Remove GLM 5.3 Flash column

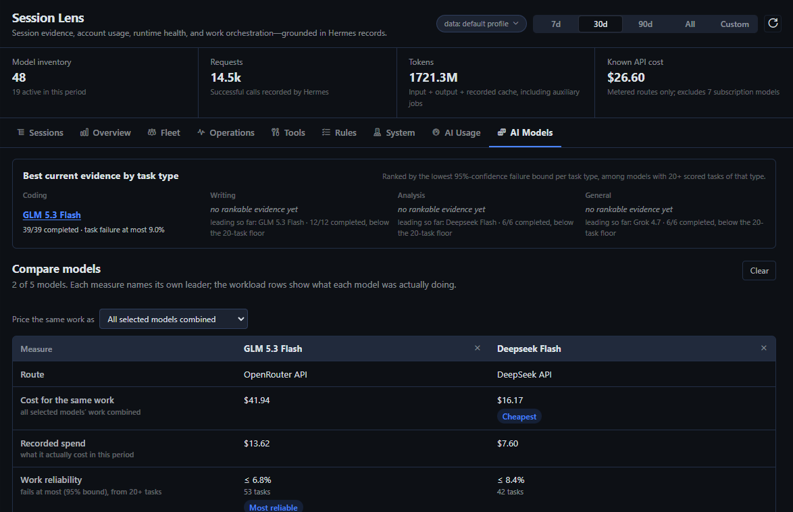[x=478, y=348]
